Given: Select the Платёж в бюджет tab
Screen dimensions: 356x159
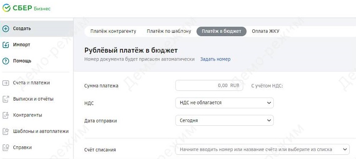Looking at the screenshot, I should point(221,31).
